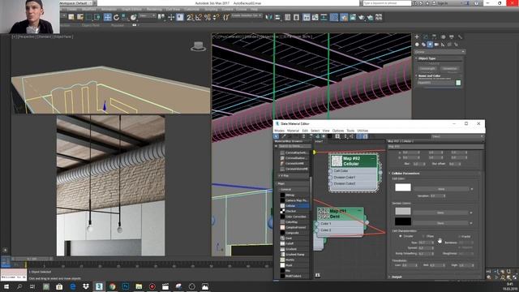Click Select Tool arrow in Slate toolbar
This screenshot has width=519, height=292.
(x=277, y=136)
